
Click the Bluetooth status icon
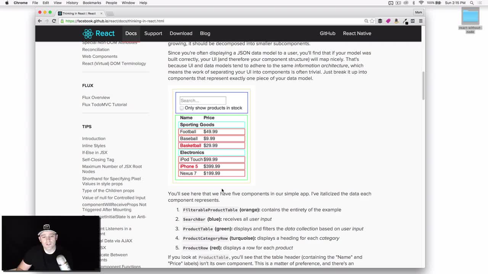click(414, 3)
